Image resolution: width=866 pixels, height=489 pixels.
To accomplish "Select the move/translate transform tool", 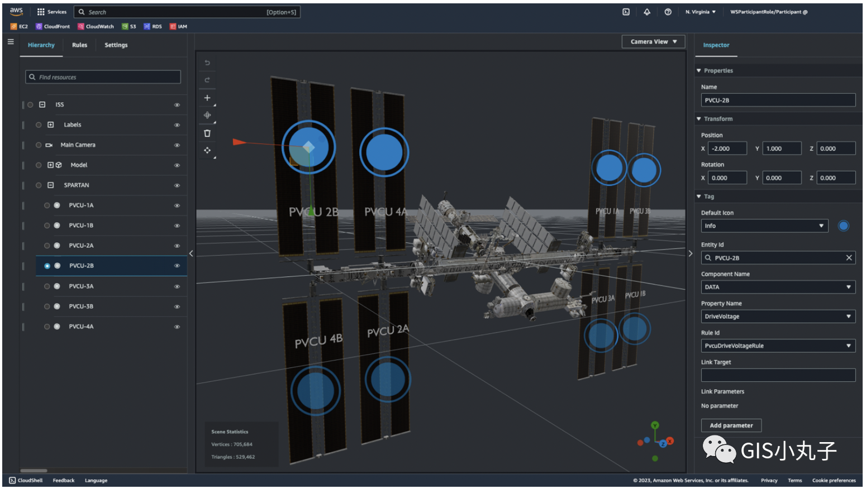I will tap(207, 115).
